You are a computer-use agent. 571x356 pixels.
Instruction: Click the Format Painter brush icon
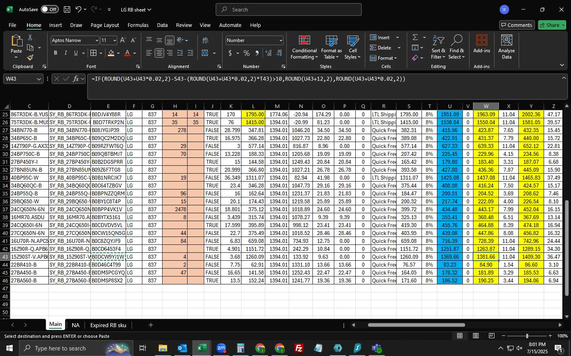[30, 58]
